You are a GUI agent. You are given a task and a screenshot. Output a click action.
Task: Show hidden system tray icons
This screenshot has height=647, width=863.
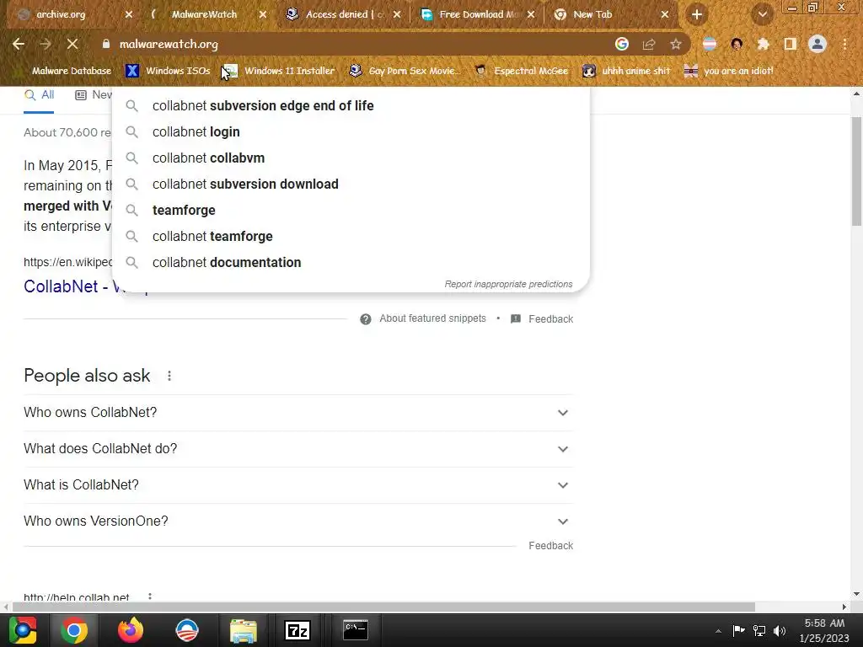718,631
